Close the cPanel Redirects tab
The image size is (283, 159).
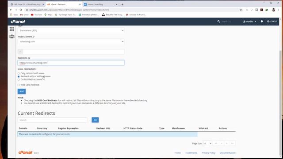80,4
